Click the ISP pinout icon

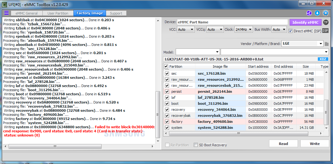point(325,31)
